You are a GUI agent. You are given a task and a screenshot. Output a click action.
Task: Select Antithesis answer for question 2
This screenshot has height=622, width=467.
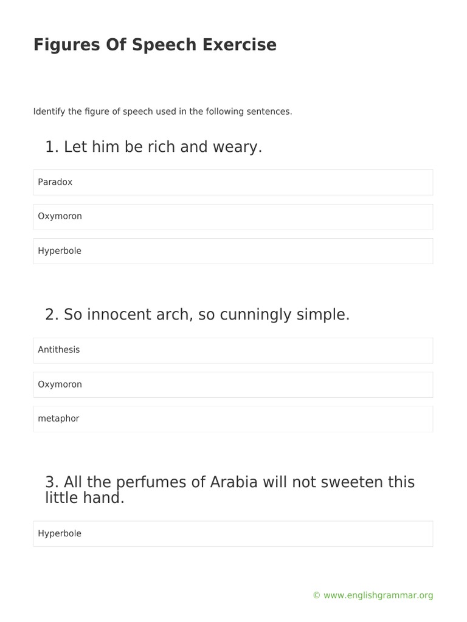[x=233, y=350]
